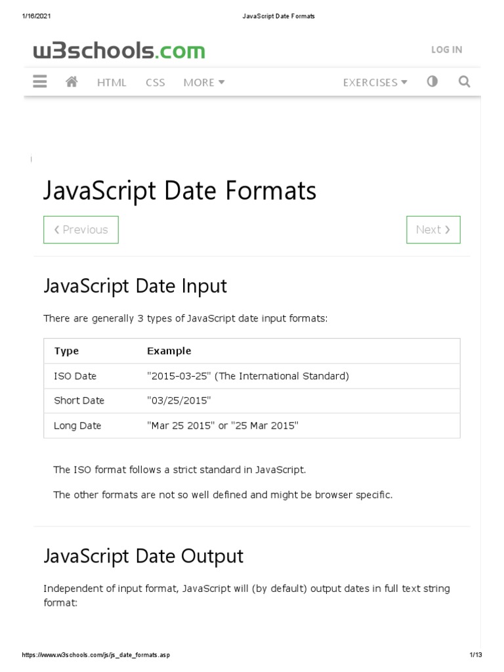This screenshot has height=672, width=504.
Task: Click the JavaScript Date Formats heading
Action: click(x=180, y=191)
